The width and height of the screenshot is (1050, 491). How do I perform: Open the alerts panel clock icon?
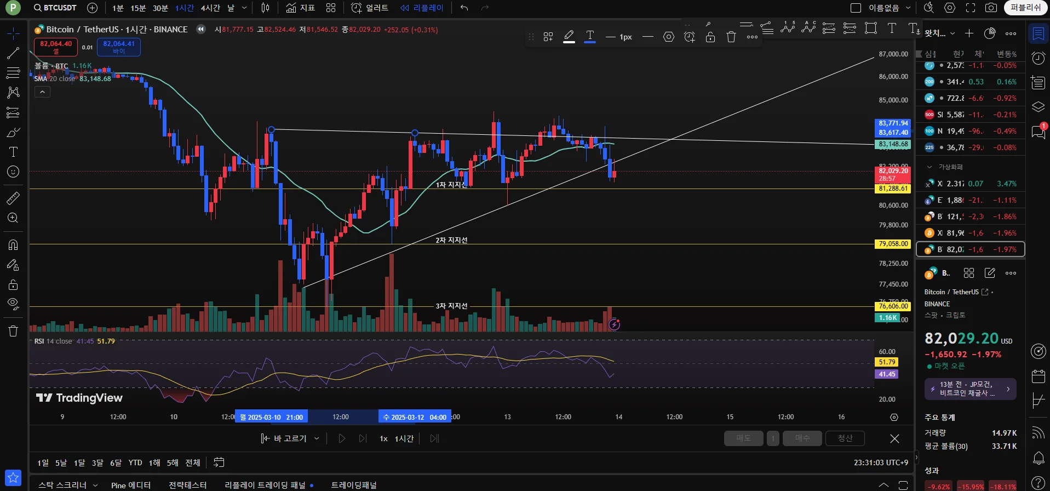(x=1038, y=58)
